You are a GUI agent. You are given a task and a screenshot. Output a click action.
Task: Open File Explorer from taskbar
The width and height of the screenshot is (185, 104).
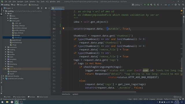point(7,102)
